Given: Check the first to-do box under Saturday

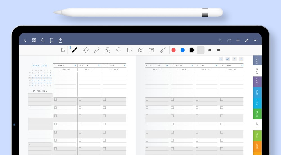Looking at the screenshot, I should pyautogui.click(x=222, y=99).
